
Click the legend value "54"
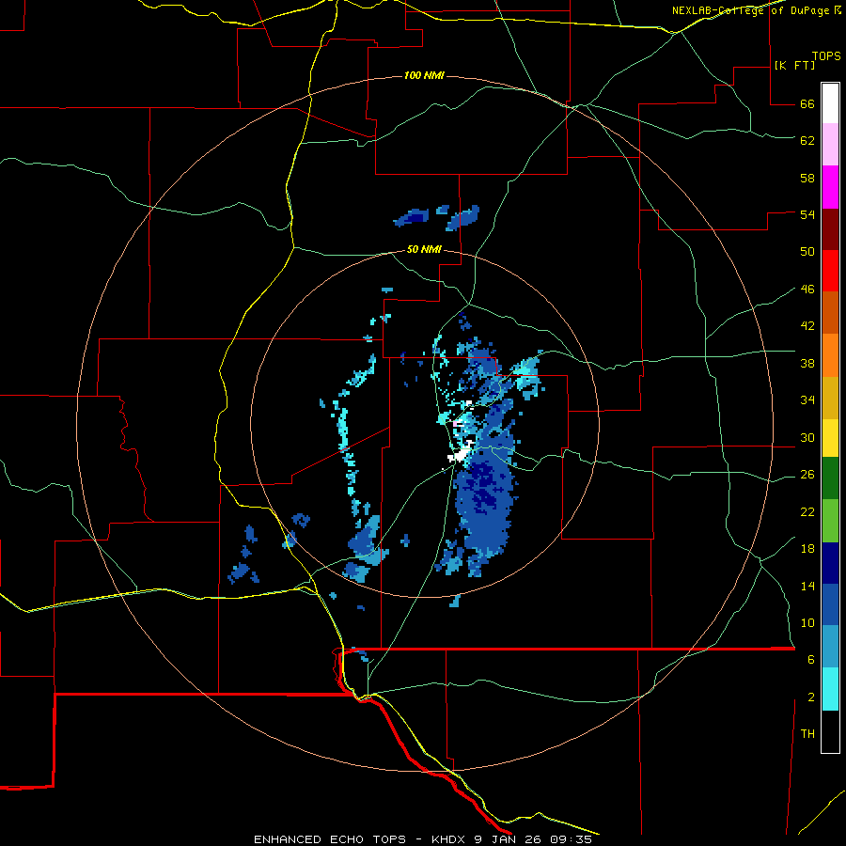click(807, 214)
